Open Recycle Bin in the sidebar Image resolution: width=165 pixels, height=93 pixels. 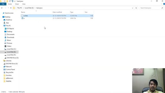pos(10,72)
